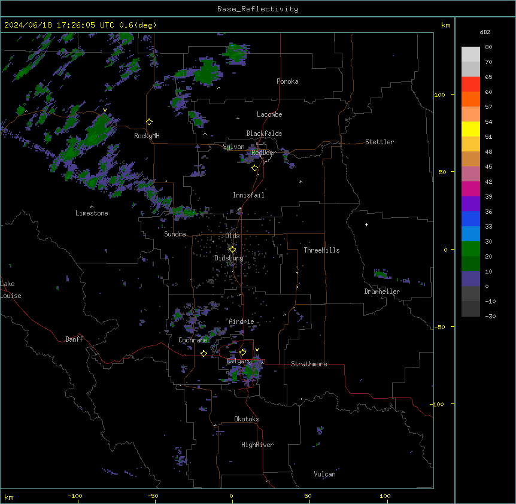Viewport: 516px width, 504px height.
Task: Click the Innisfail city label
Action: pos(248,195)
